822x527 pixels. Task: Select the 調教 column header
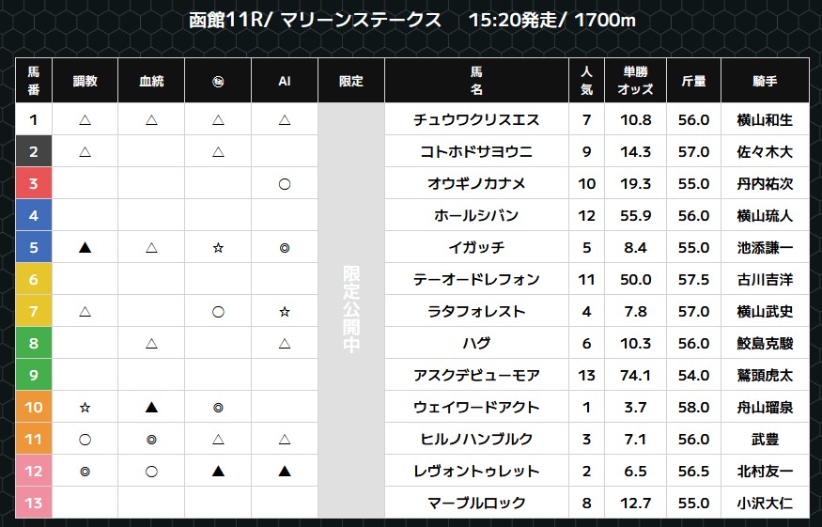coord(85,81)
